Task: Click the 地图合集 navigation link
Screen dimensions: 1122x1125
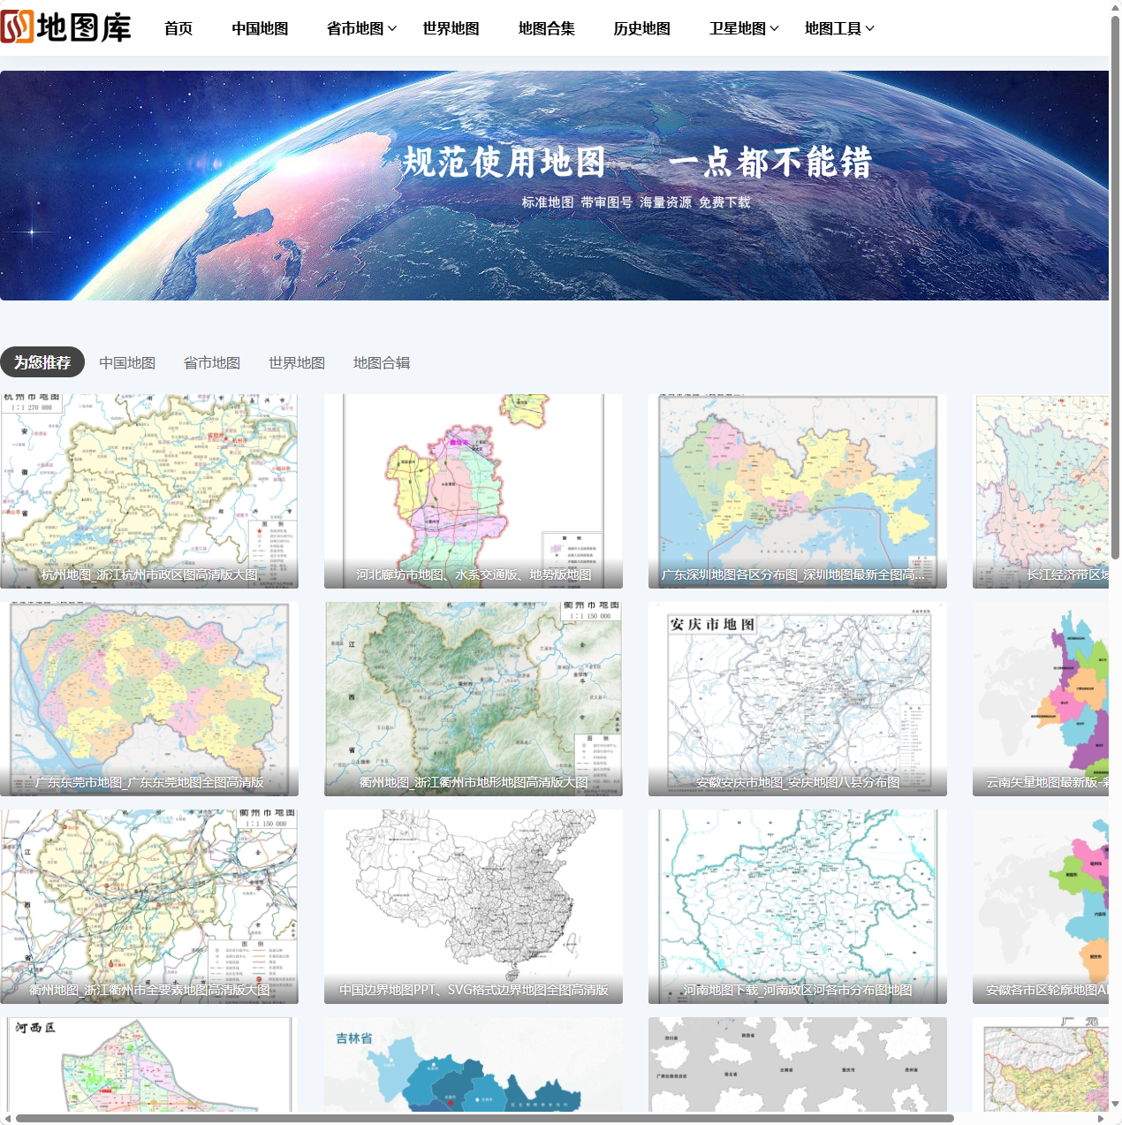Action: coord(545,27)
